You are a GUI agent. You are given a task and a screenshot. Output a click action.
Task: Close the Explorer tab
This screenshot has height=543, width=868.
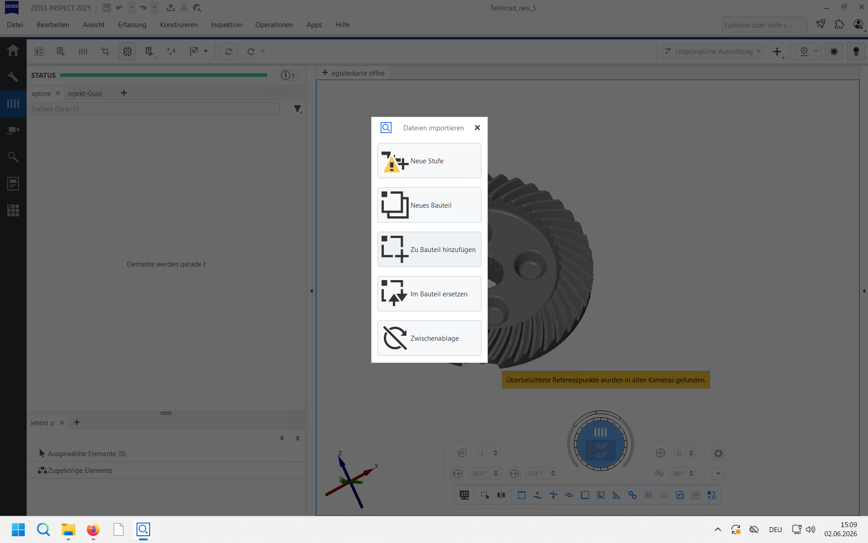pos(58,93)
